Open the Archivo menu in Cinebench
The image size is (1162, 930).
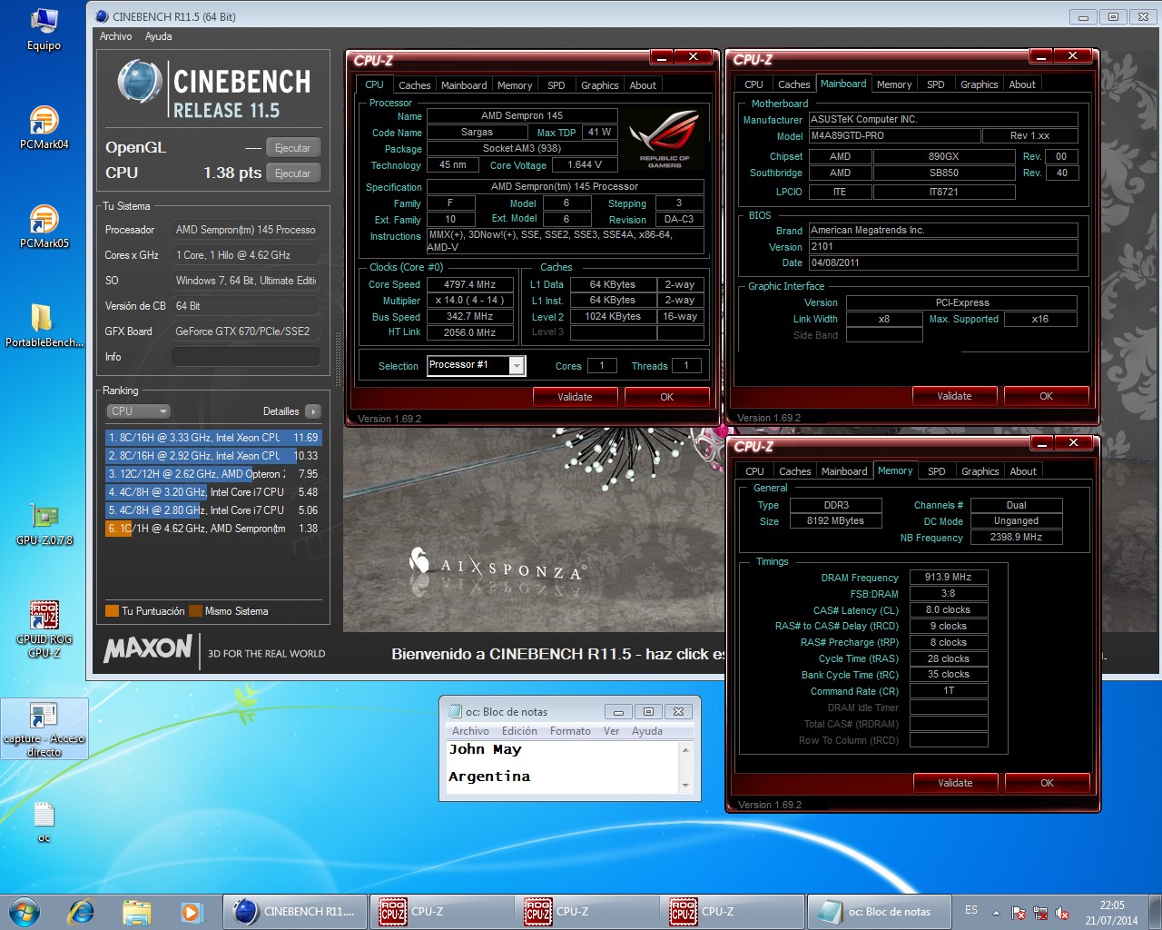coord(115,36)
